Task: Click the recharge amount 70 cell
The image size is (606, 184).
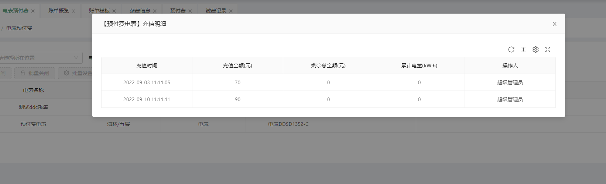Action: click(237, 82)
